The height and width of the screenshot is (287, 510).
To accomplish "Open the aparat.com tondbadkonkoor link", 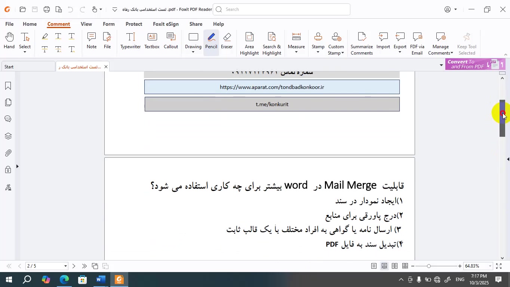I will (272, 87).
